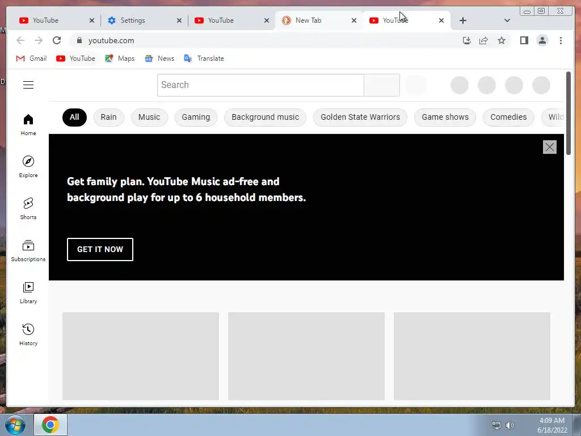Open the YouTube bookmark
This screenshot has width=581, height=436.
[x=75, y=58]
